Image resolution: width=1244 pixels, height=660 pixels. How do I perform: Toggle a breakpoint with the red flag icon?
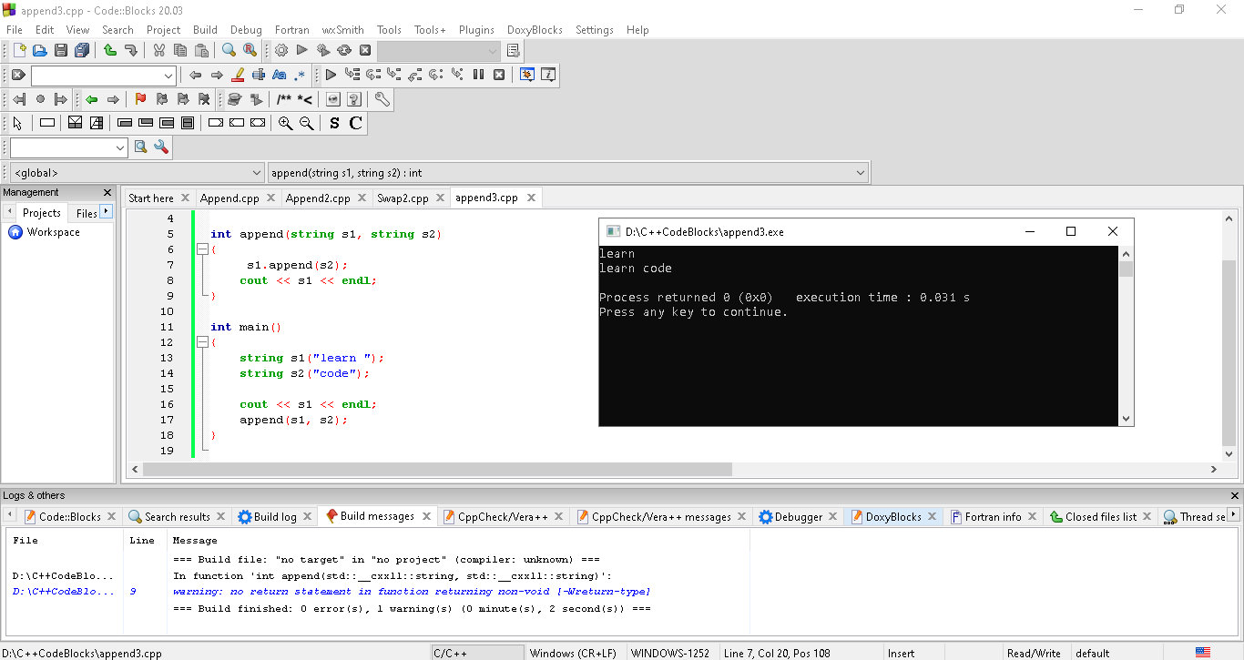pos(141,98)
